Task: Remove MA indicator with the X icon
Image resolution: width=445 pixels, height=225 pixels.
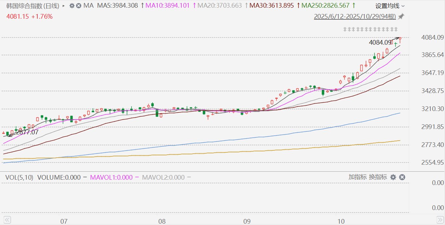Action: pyautogui.click(x=78, y=6)
